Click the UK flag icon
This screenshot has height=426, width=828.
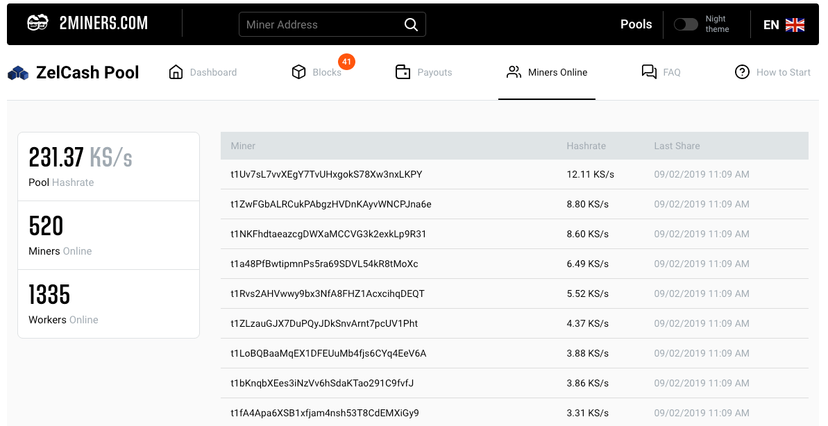click(x=795, y=25)
